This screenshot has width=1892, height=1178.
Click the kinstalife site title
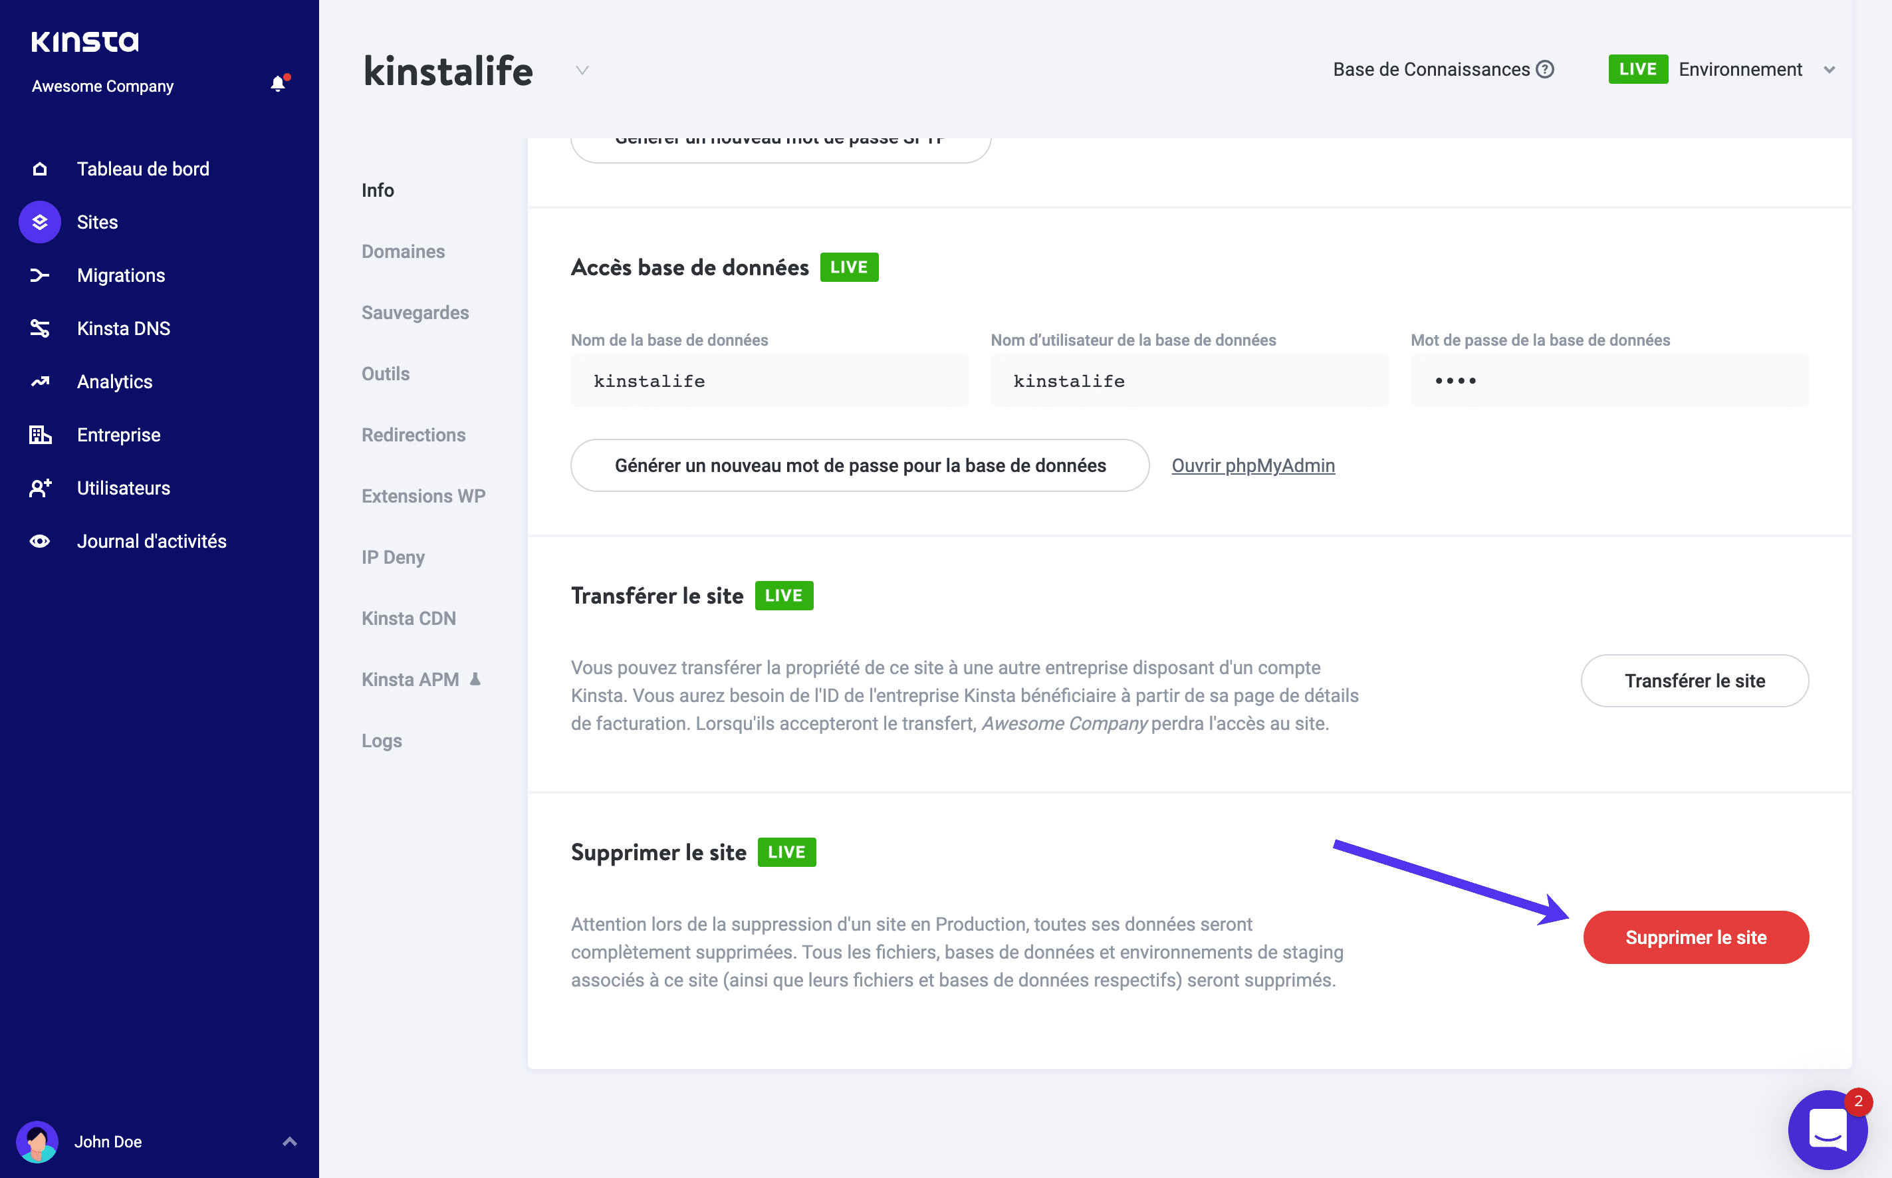(449, 71)
